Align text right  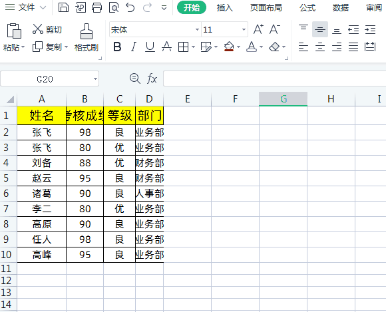coord(337,47)
